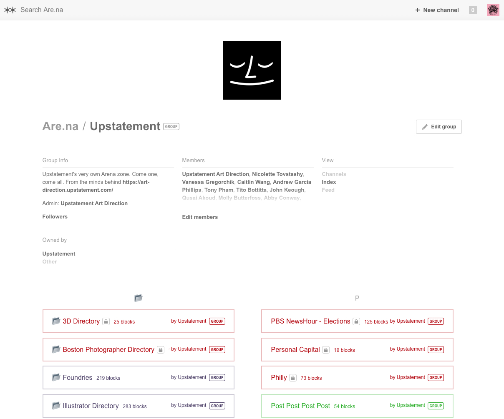Switch view to Index
The image size is (504, 419).
click(x=329, y=182)
